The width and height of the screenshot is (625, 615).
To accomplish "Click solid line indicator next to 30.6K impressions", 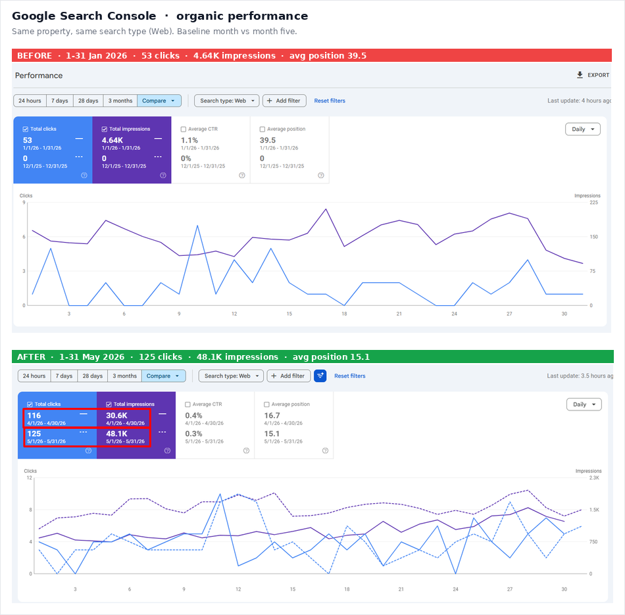I will pos(162,414).
